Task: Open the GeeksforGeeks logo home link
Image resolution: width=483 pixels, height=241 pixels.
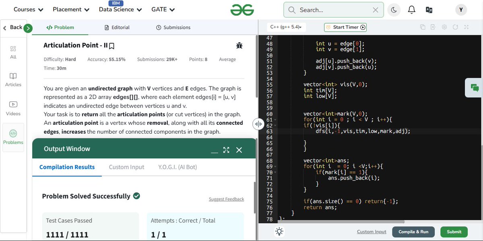Action: [x=242, y=10]
